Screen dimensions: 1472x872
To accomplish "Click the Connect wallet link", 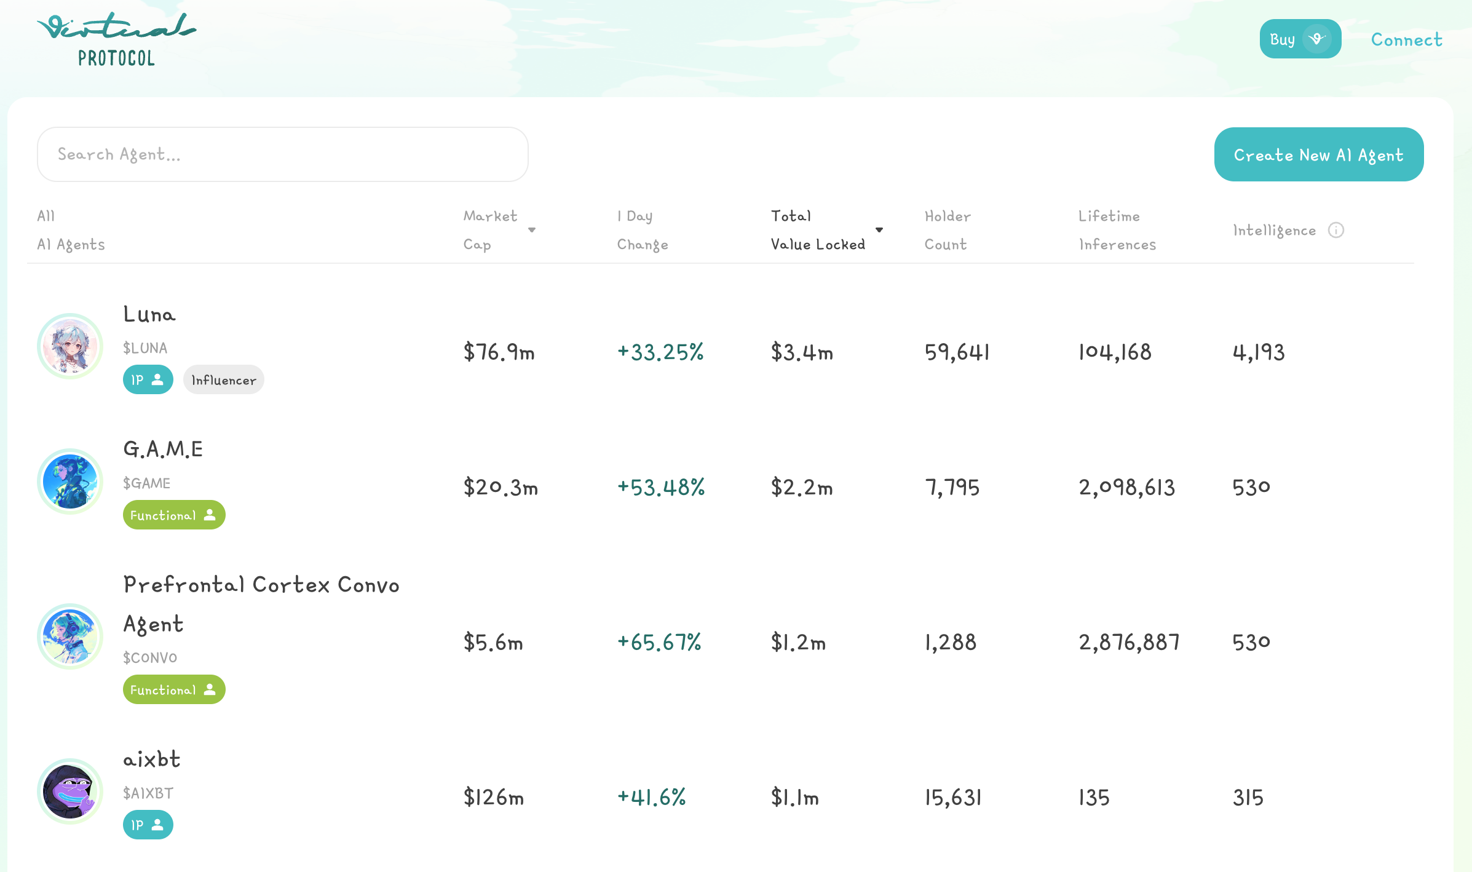I will [1407, 39].
